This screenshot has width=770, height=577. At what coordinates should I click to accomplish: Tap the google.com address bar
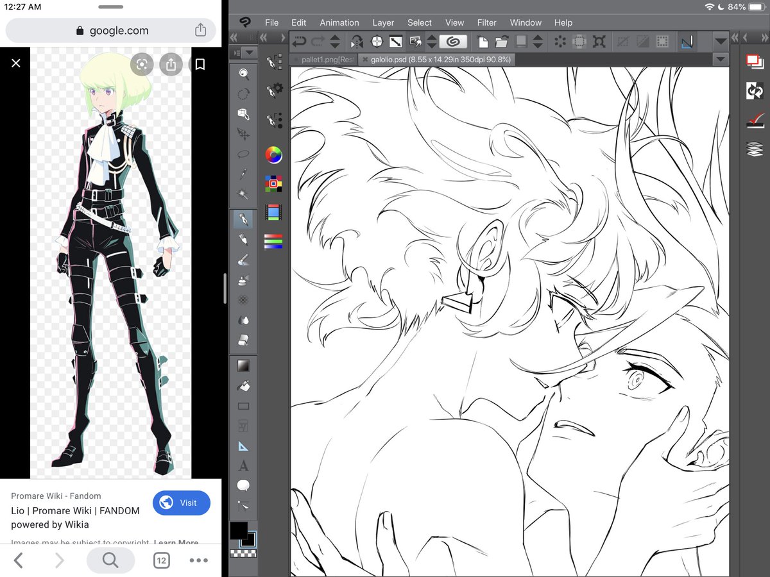pyautogui.click(x=111, y=30)
